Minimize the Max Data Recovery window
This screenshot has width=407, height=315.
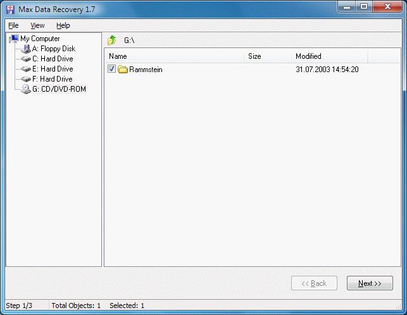pyautogui.click(x=347, y=7)
